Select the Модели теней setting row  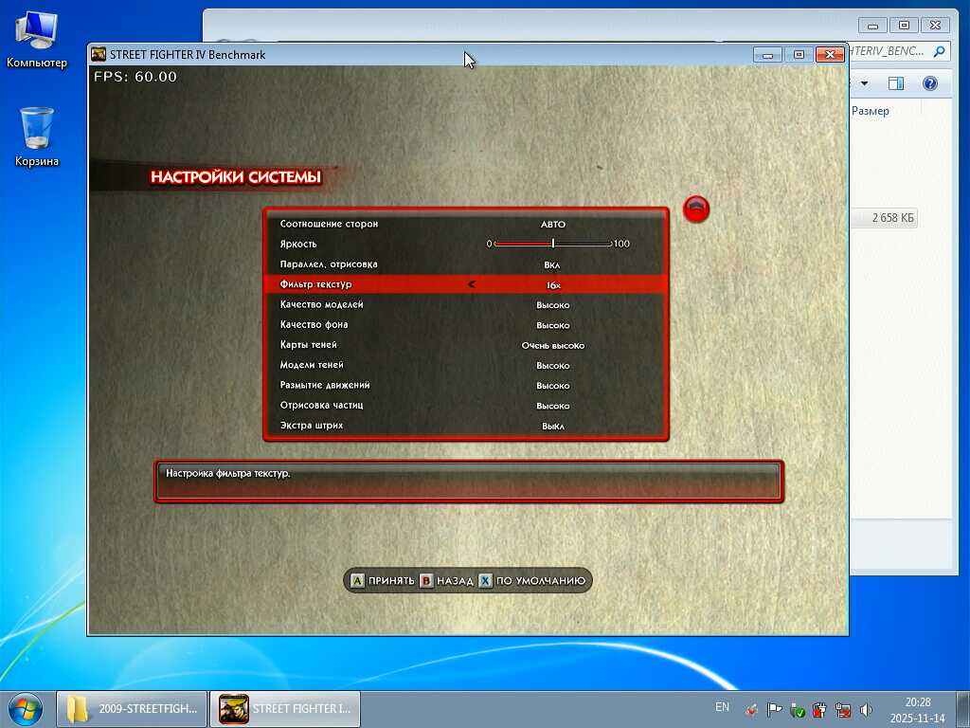466,365
